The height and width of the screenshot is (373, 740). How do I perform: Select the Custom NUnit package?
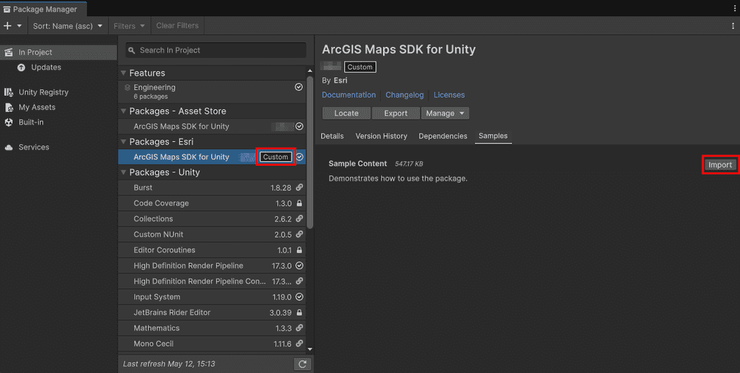(x=212, y=234)
